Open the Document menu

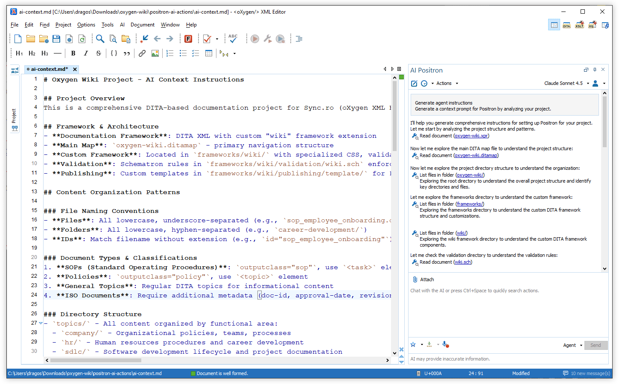pyautogui.click(x=142, y=25)
